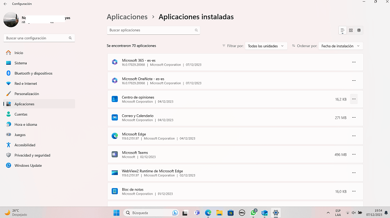390x218 pixels.
Task: Click the WebView2 Runtime app icon
Action: [115, 173]
